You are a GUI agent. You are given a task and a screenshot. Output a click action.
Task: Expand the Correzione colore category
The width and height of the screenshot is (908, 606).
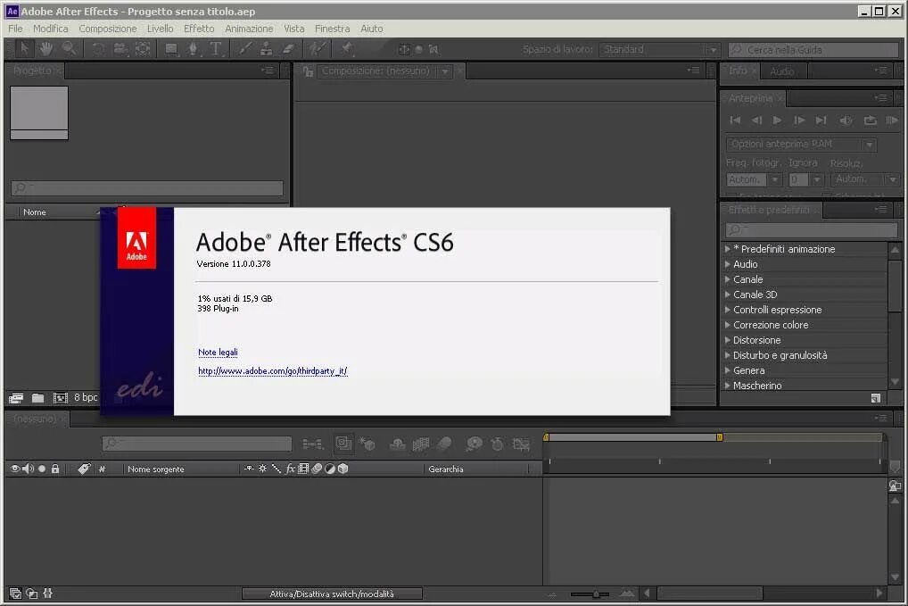727,325
